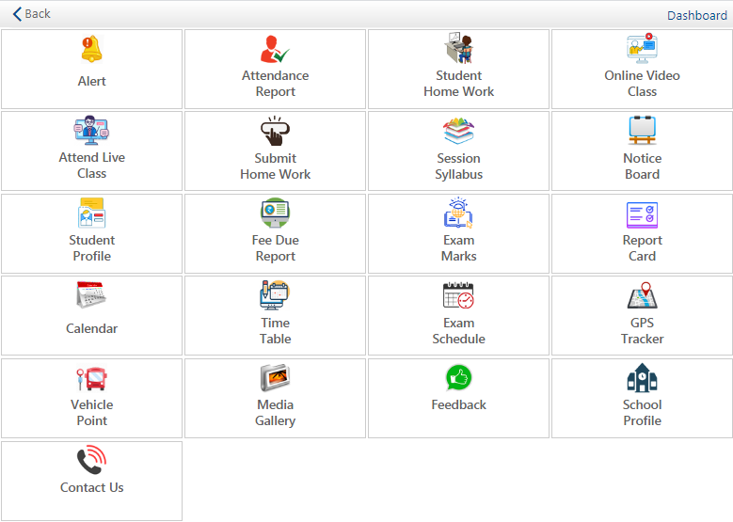Click the Dashboard link
Viewport: 733px width, 522px height.
[x=696, y=15]
